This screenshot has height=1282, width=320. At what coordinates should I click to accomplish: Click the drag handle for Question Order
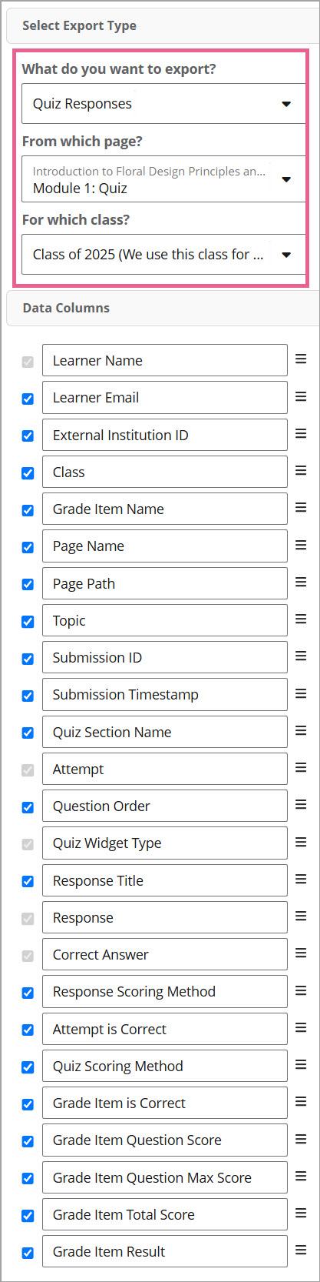(301, 805)
